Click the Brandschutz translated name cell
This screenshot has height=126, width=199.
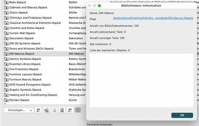click(x=77, y=69)
